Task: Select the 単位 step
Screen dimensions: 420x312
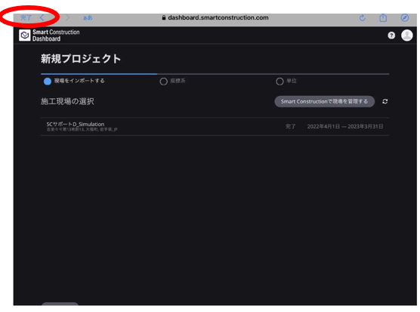Action: pos(286,81)
